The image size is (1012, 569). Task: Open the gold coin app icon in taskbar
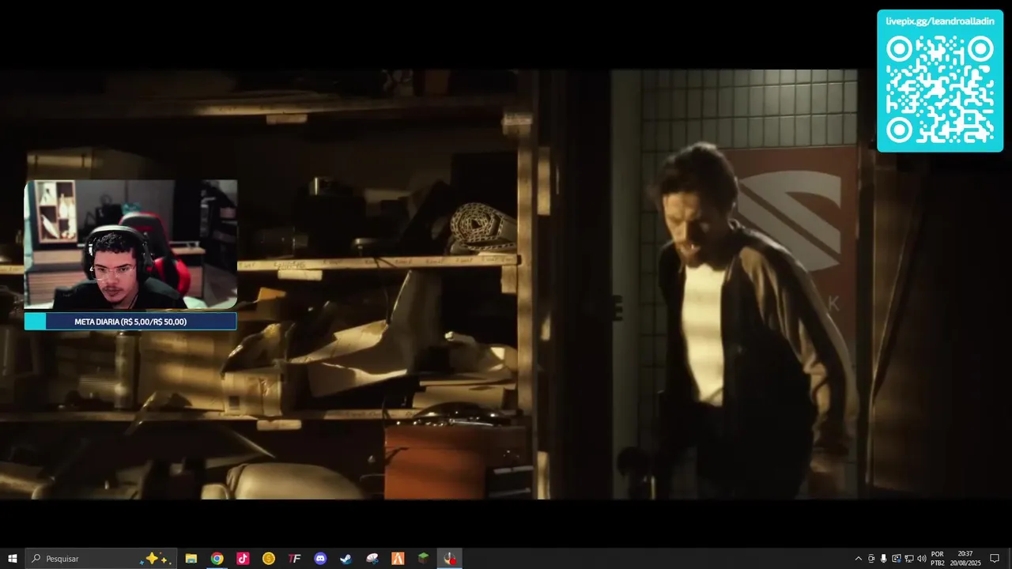coord(269,559)
